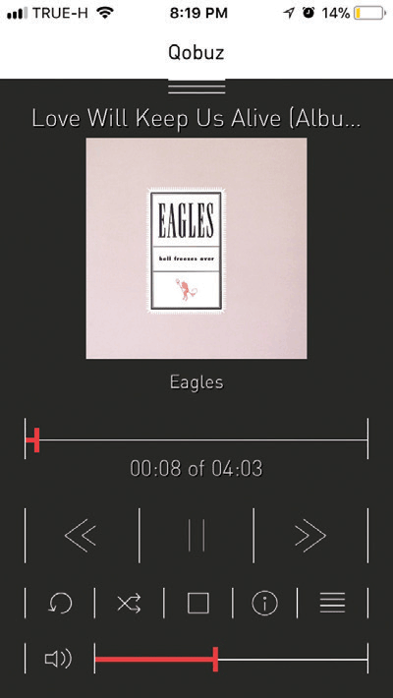Open the play queue list icon

332,604
